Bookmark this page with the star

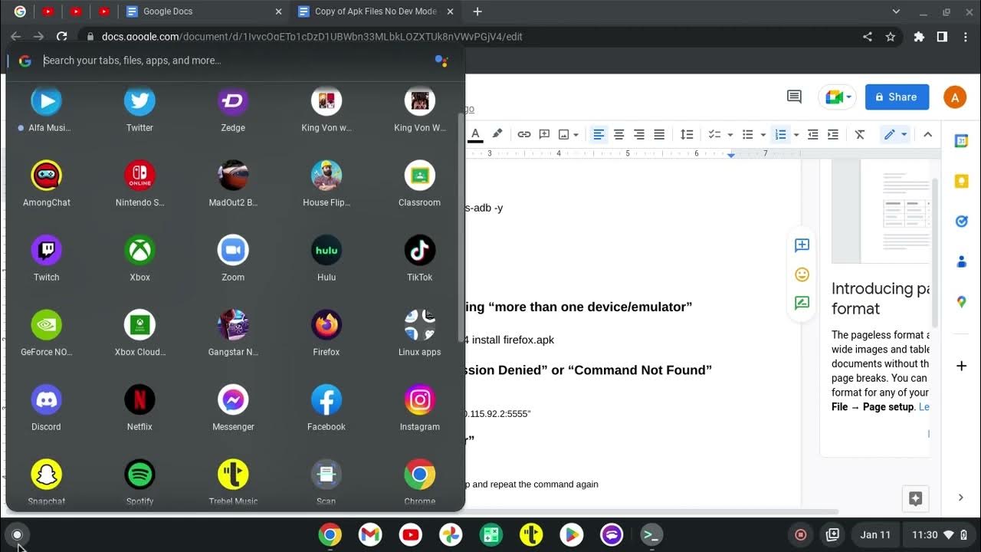click(890, 36)
